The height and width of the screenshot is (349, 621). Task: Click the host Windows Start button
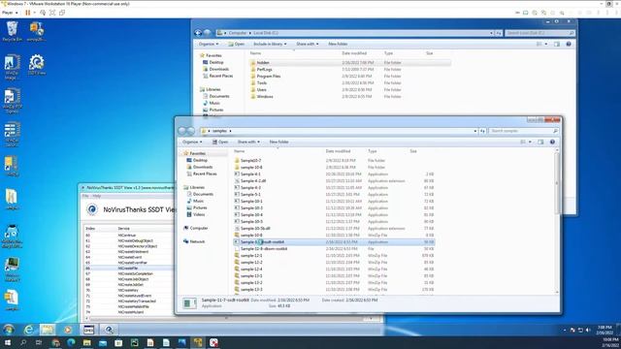(x=7, y=342)
